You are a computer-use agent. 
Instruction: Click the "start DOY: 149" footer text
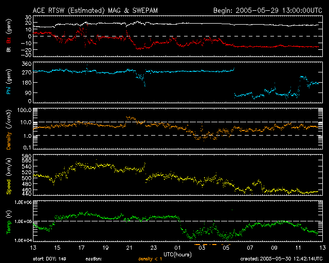pyautogui.click(x=50, y=259)
